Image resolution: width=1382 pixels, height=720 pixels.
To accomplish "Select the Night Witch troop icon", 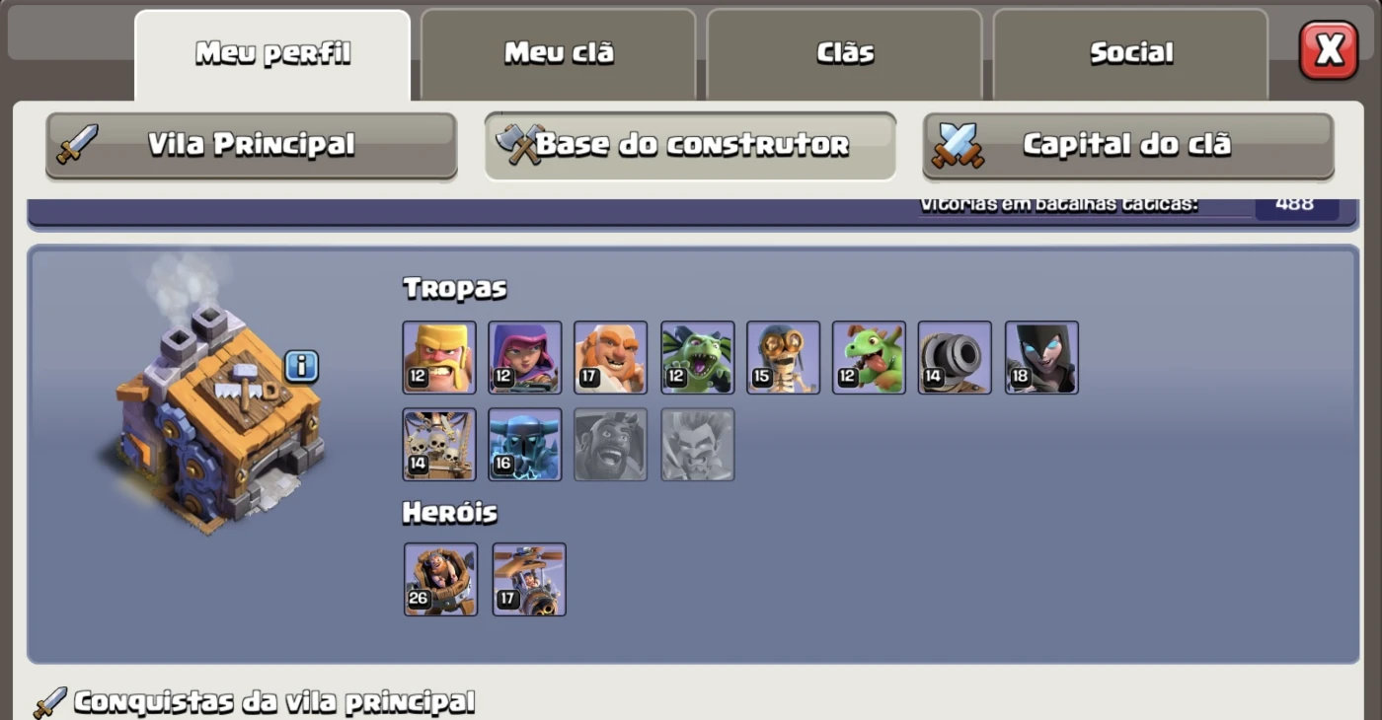I will click(1042, 357).
